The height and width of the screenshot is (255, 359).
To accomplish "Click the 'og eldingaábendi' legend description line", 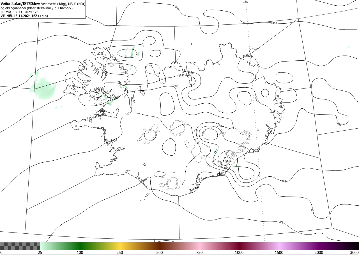I will pyautogui.click(x=37, y=8).
